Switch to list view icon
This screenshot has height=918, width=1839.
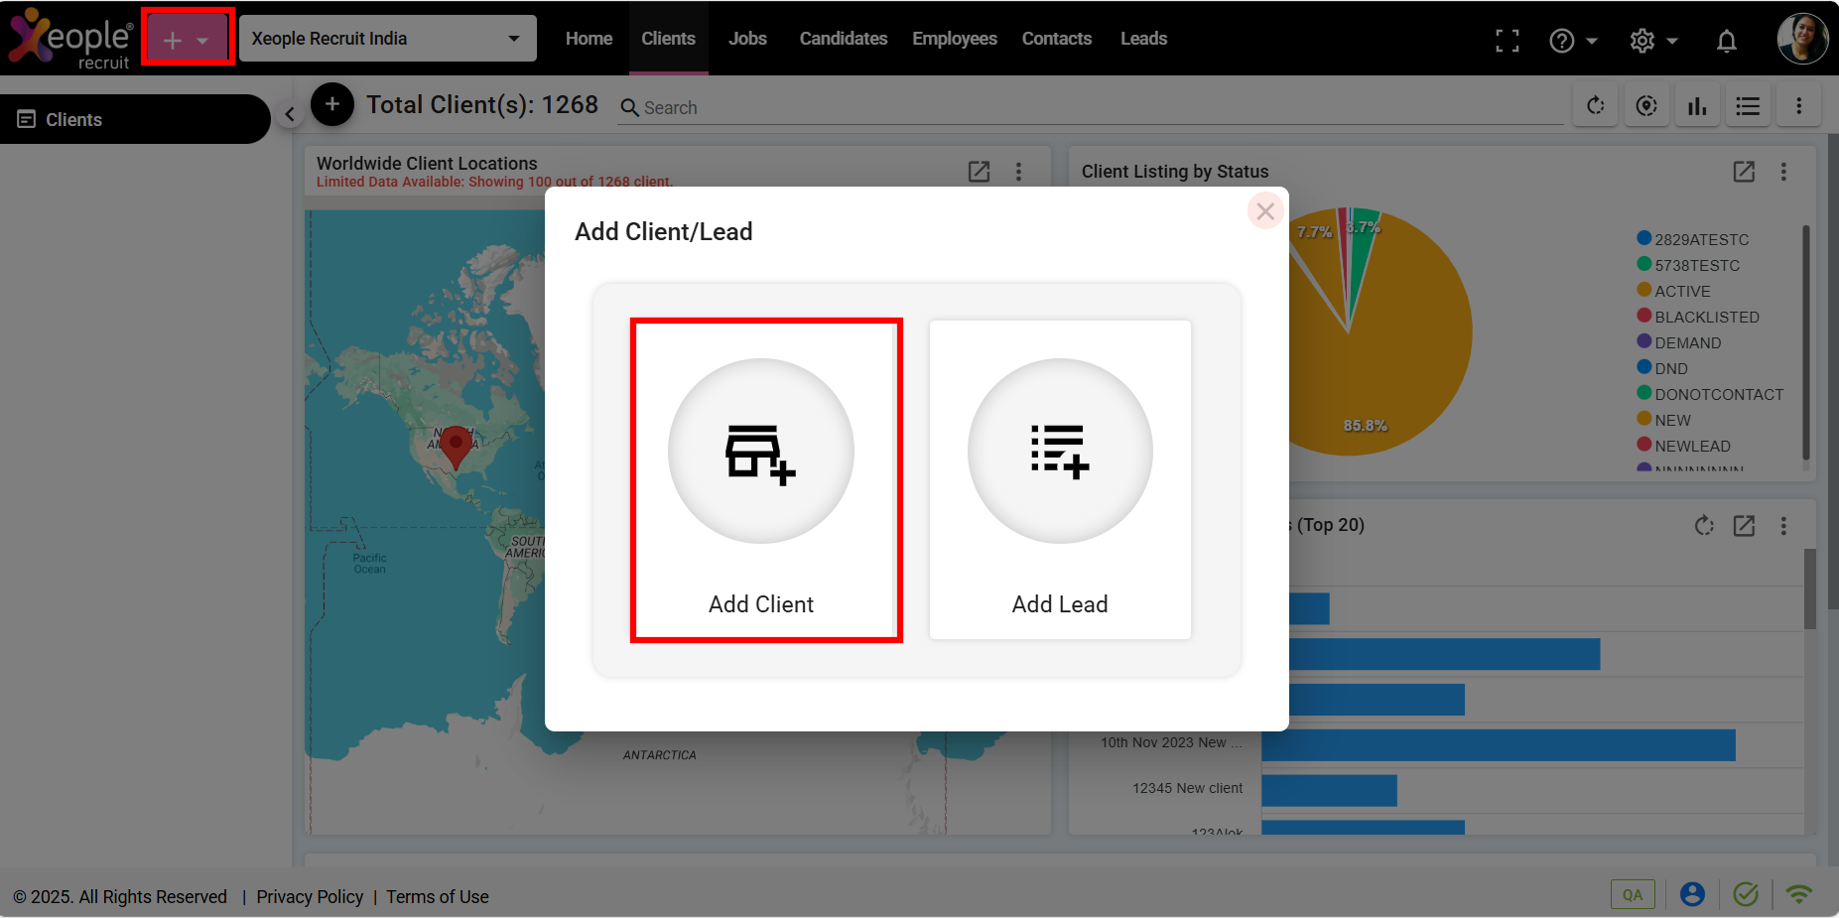tap(1748, 105)
